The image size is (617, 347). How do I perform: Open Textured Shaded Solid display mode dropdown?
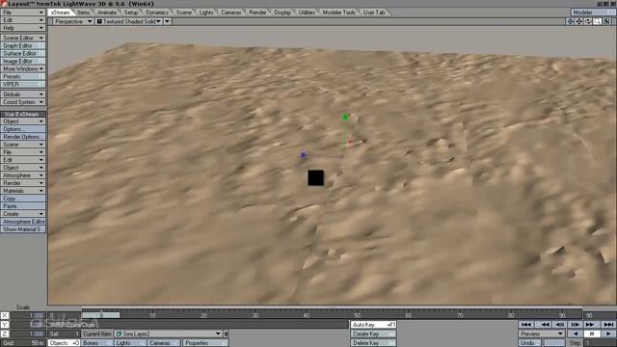(x=128, y=21)
